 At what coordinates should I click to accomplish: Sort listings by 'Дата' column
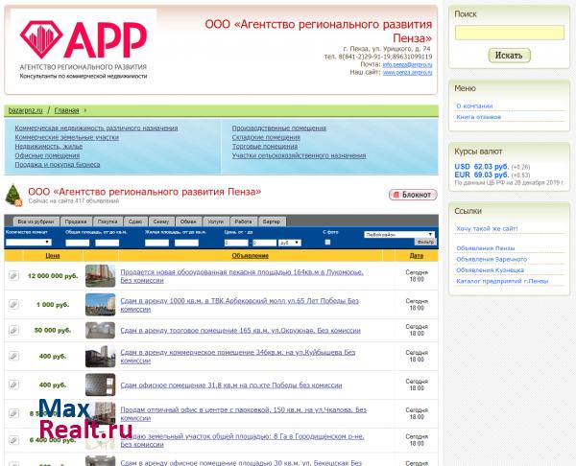tap(417, 256)
